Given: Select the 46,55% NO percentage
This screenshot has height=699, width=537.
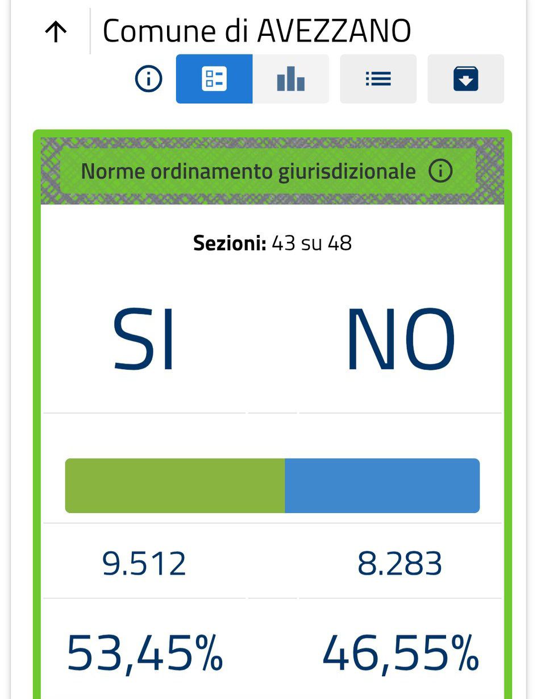Looking at the screenshot, I should tap(400, 652).
